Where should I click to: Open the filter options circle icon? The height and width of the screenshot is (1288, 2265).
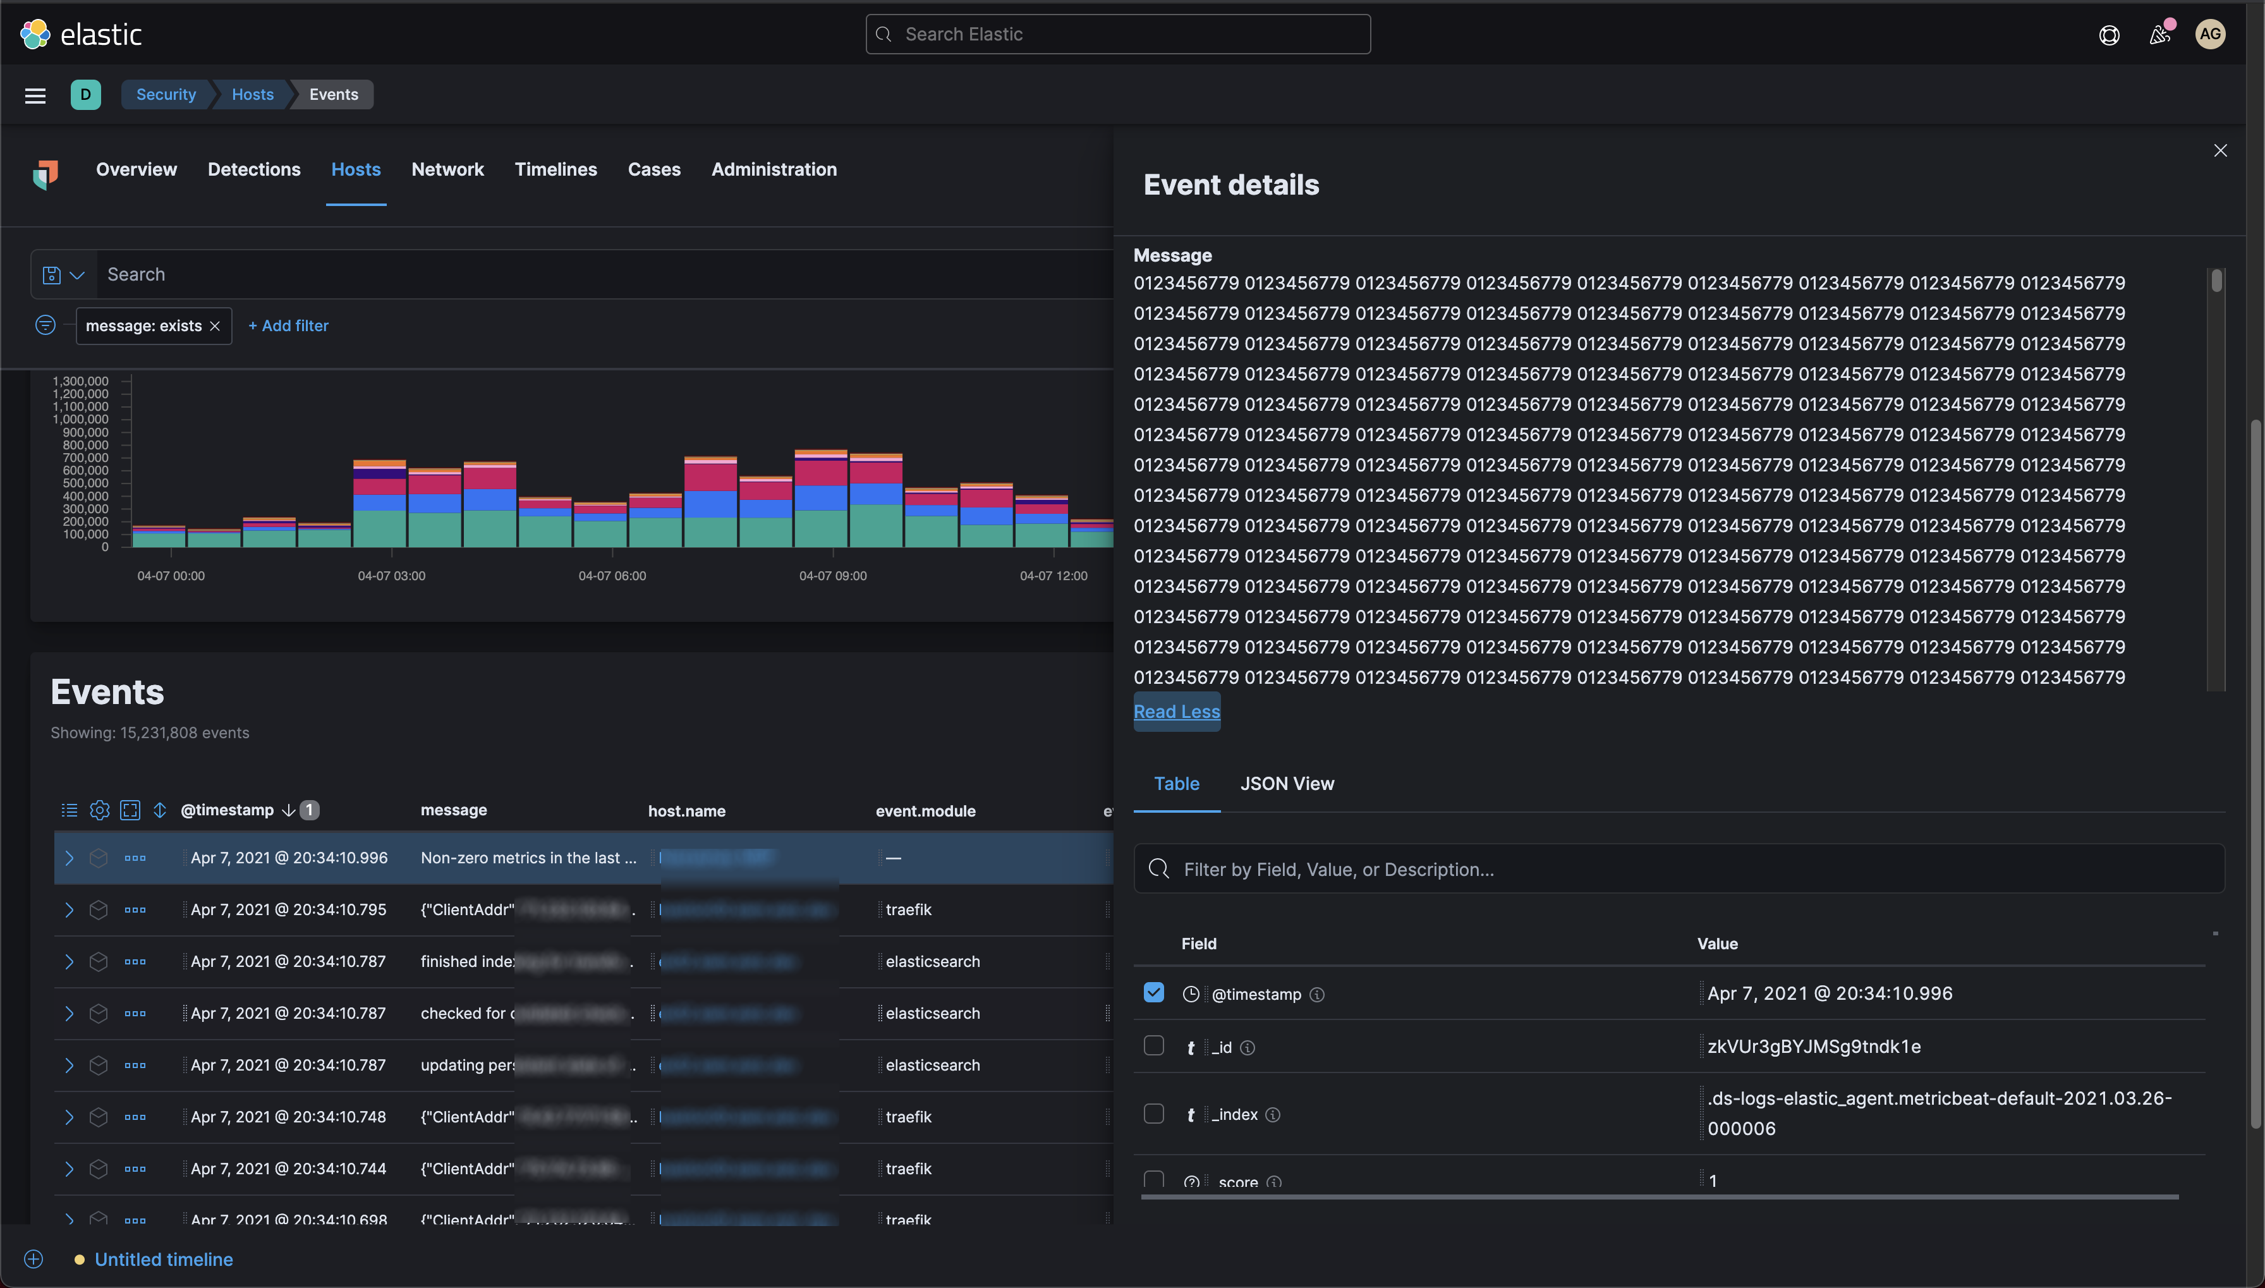click(45, 325)
